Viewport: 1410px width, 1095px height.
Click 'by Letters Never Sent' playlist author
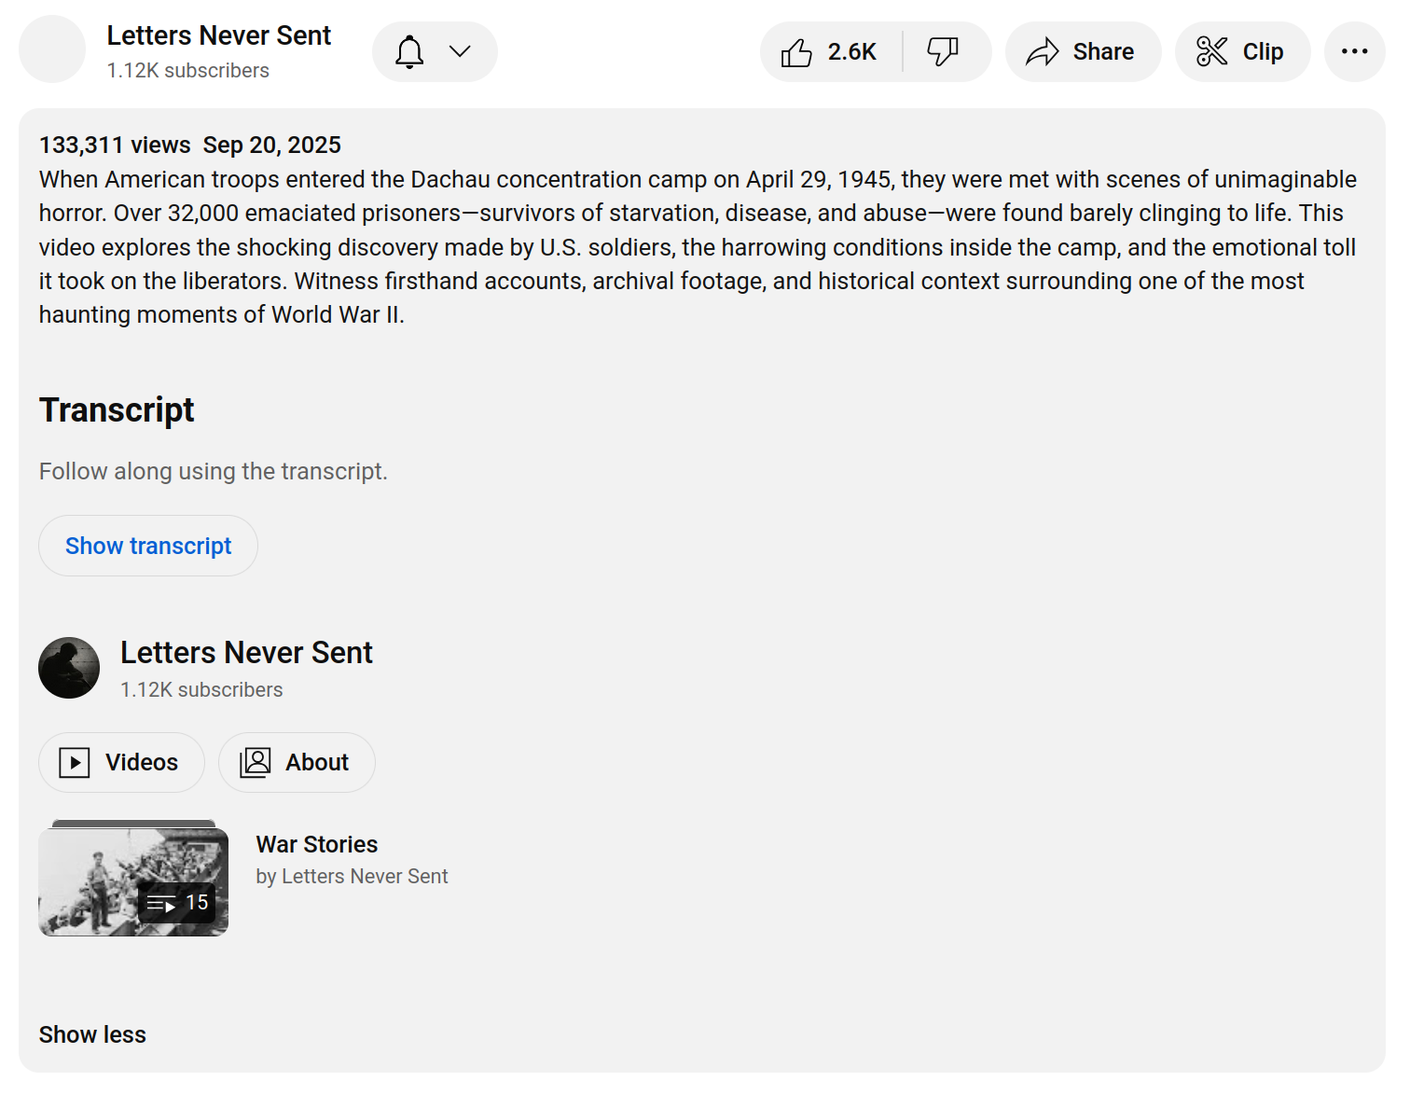tap(352, 876)
